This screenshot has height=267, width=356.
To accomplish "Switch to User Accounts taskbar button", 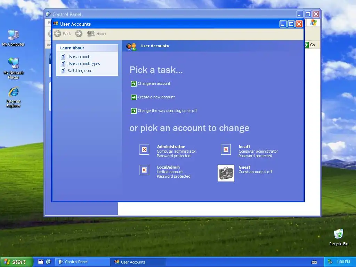I will click(138, 262).
